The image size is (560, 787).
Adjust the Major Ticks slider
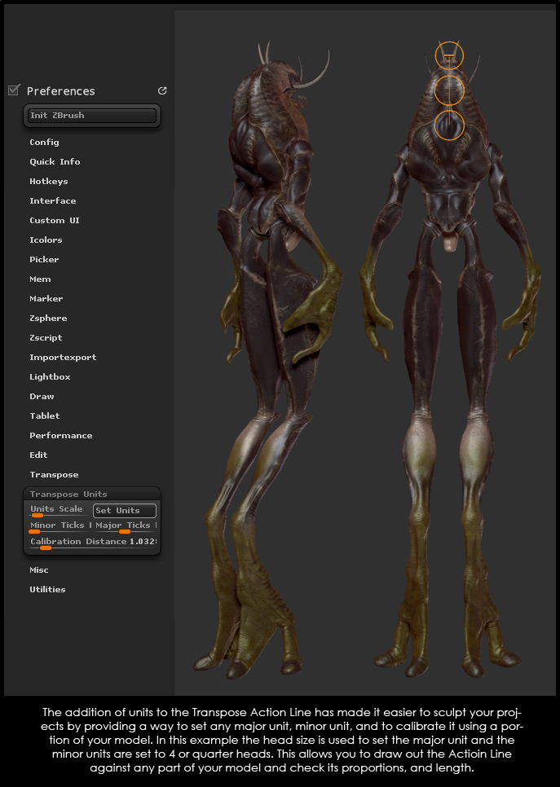(x=126, y=526)
